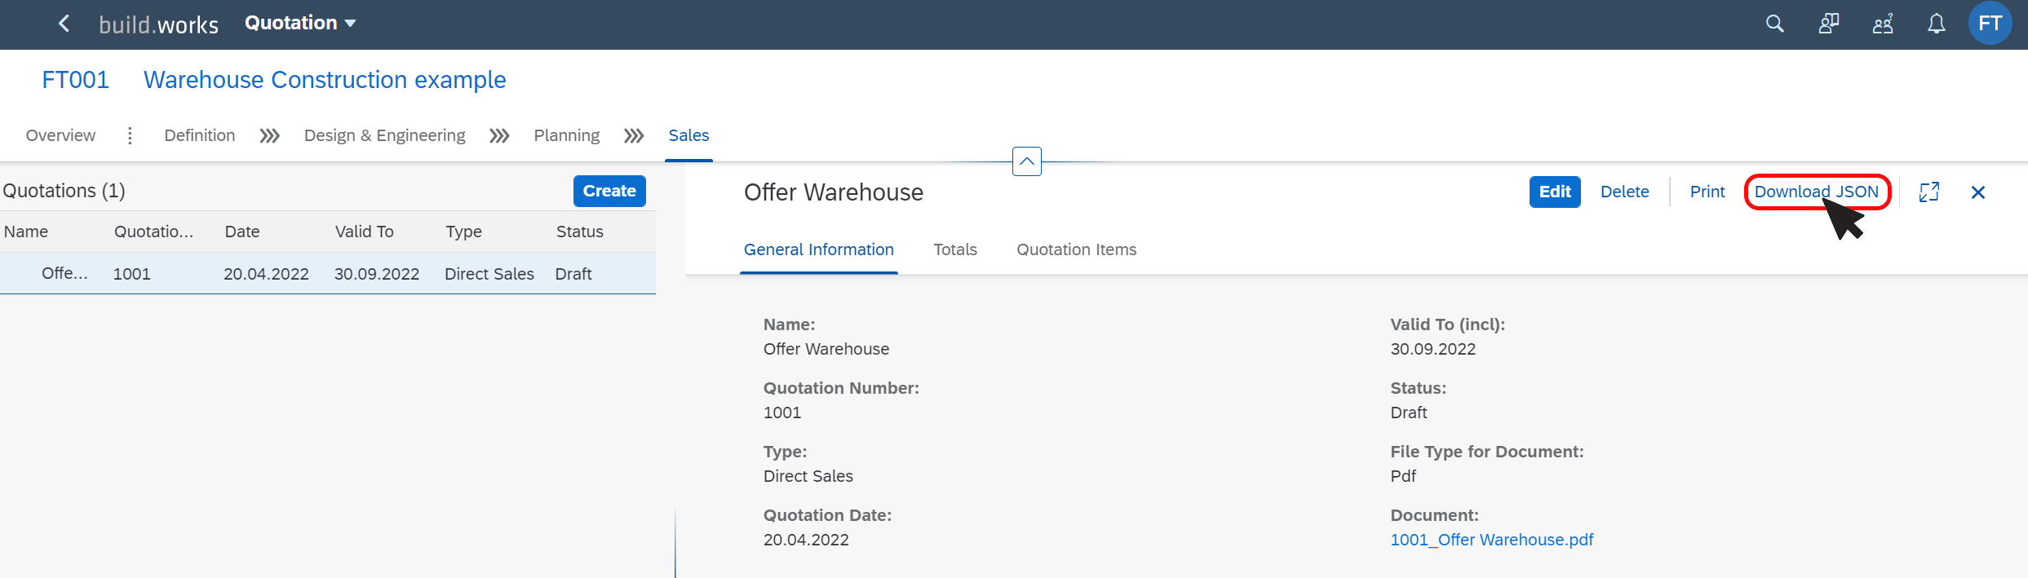Open the FT user avatar menu
Viewport: 2028px width, 578px height.
(1990, 24)
